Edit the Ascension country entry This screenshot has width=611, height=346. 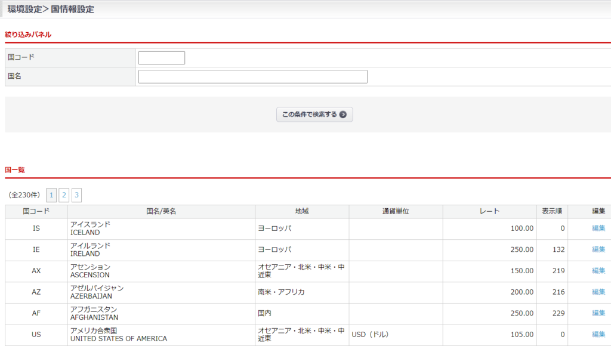click(598, 271)
